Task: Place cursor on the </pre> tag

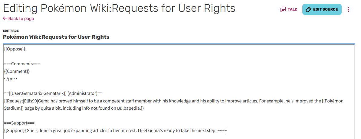Action: [11, 79]
